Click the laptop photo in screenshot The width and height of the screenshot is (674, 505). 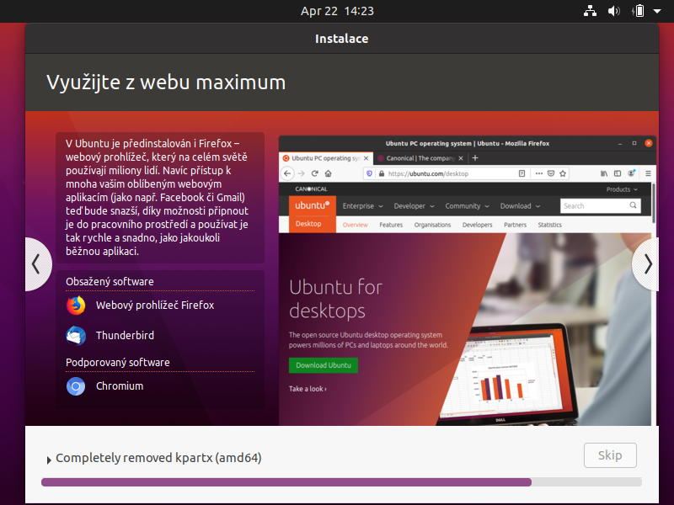pyautogui.click(x=506, y=374)
